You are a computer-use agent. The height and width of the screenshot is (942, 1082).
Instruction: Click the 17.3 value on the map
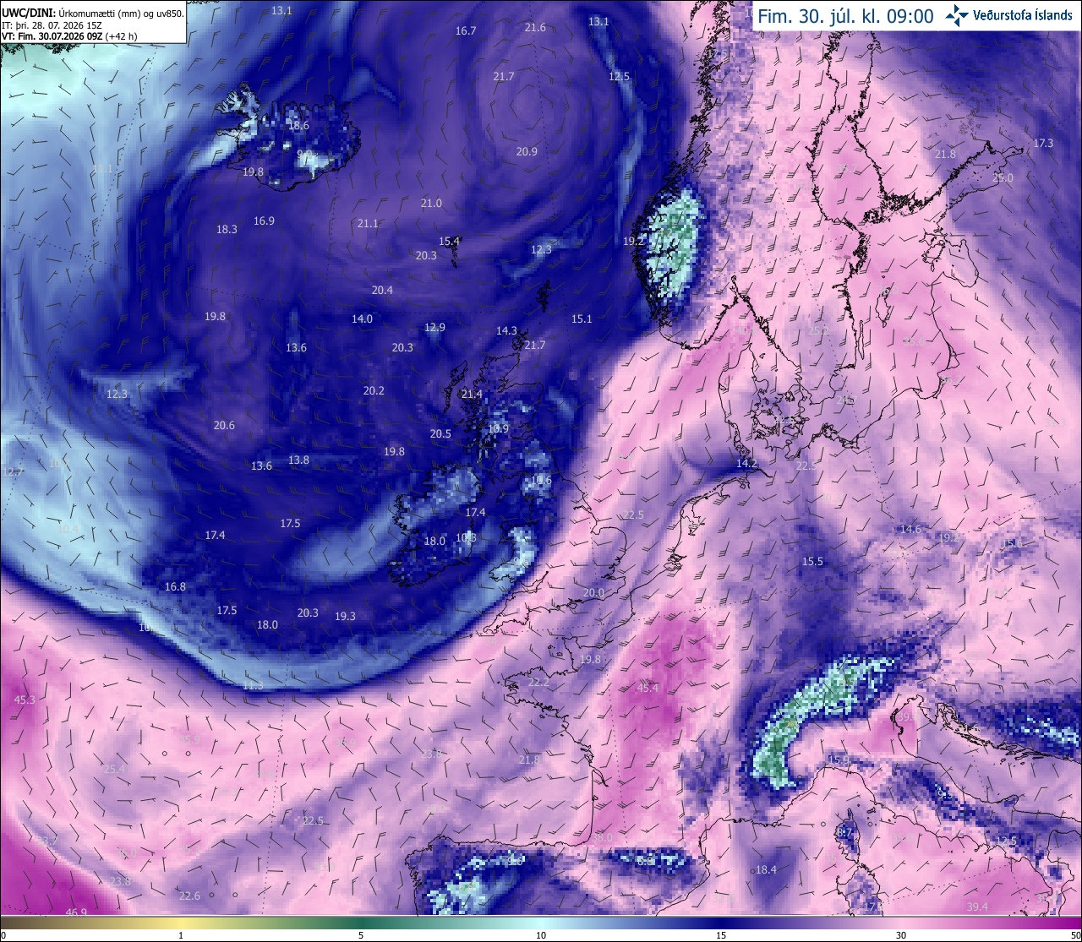coord(1044,143)
